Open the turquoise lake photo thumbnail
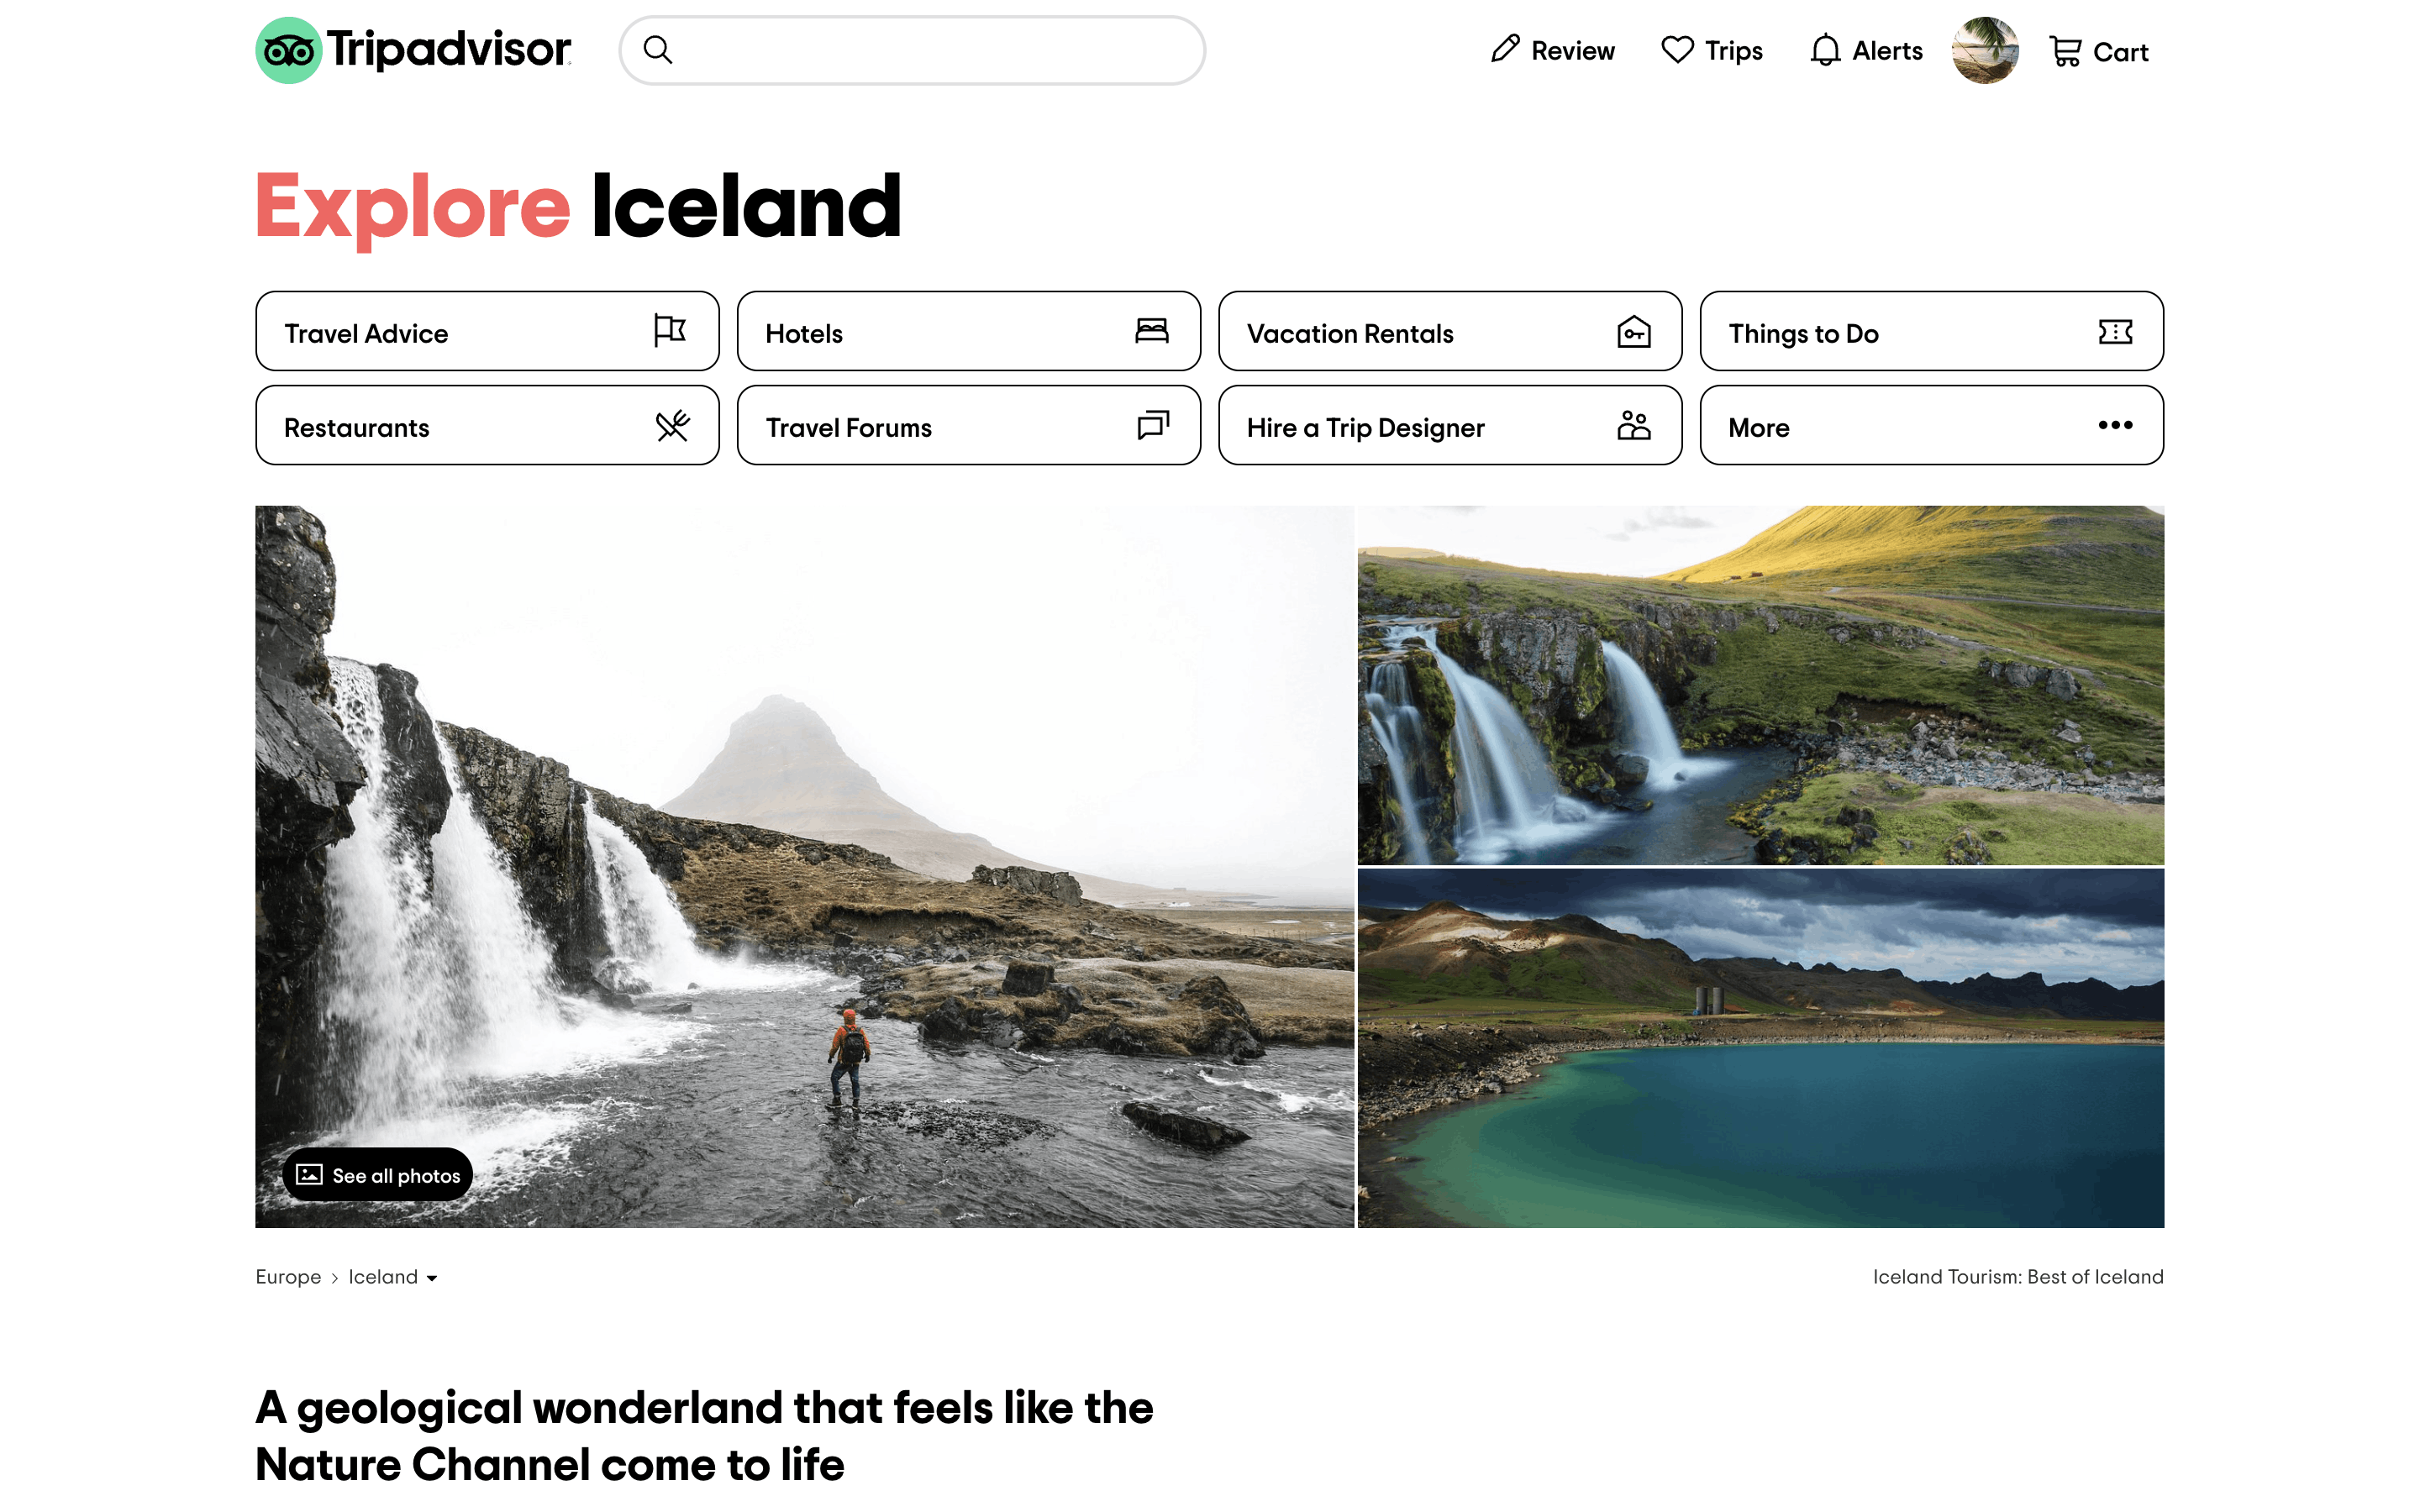2420x1512 pixels. point(1760,1048)
